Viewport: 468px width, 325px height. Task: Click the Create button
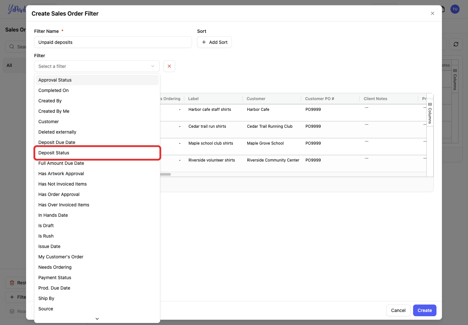(x=424, y=310)
